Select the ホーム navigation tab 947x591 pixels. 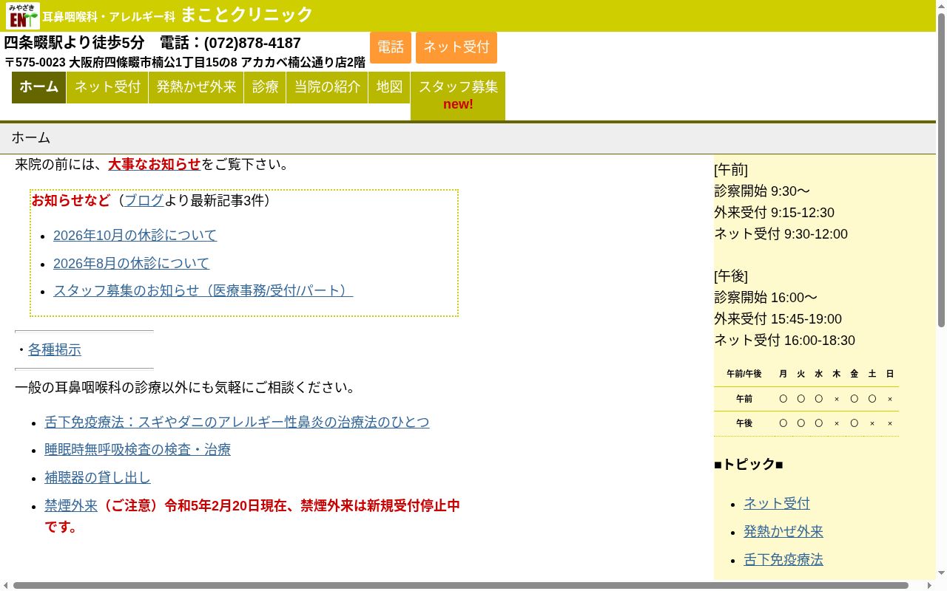click(x=39, y=87)
